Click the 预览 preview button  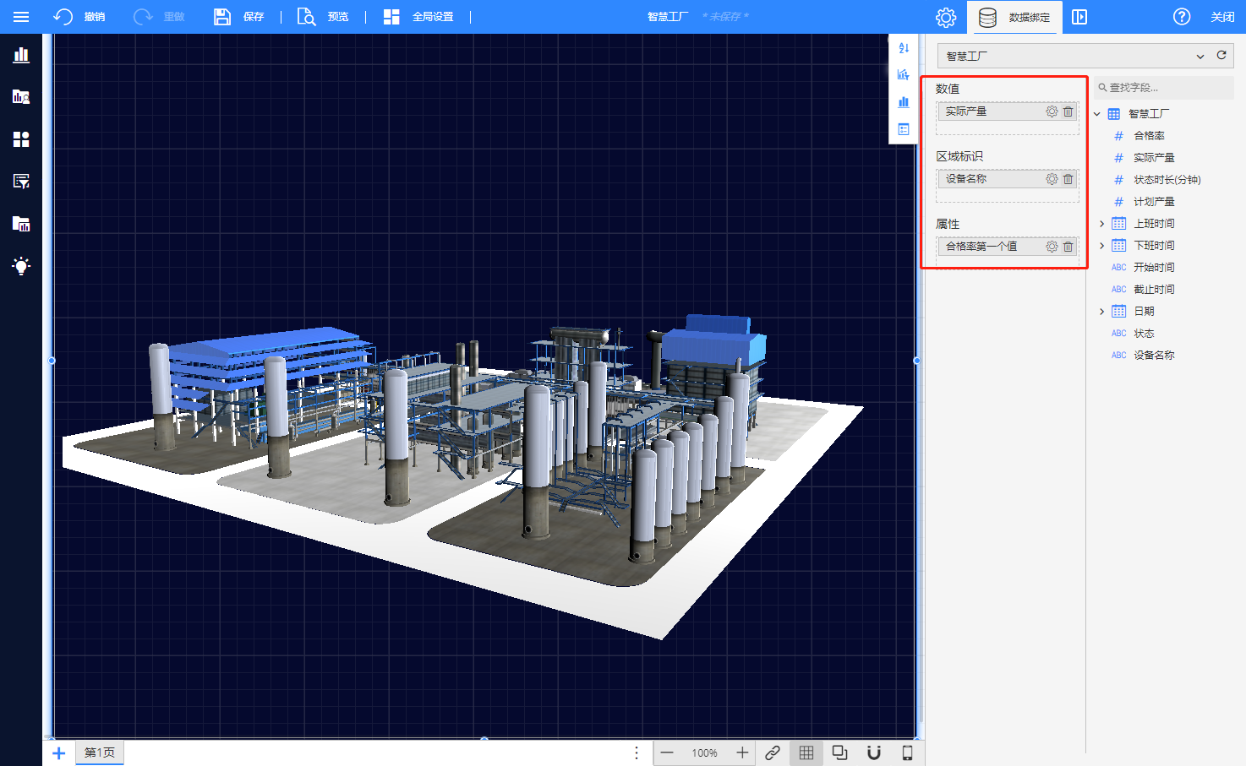click(323, 17)
